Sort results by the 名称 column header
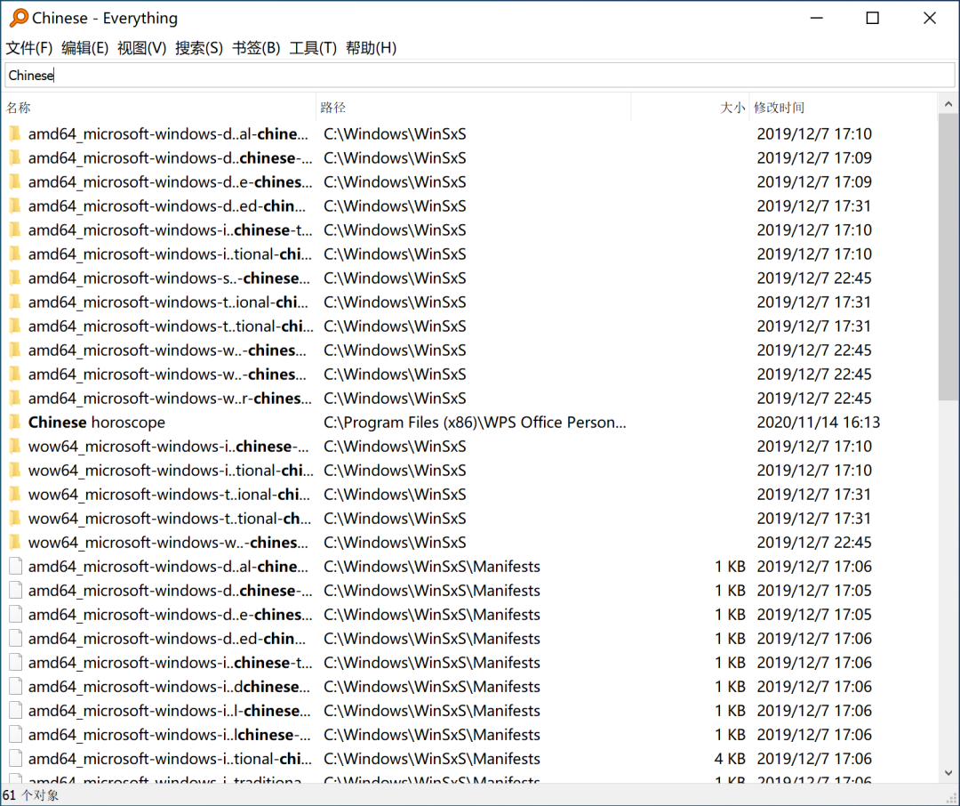 (x=159, y=108)
